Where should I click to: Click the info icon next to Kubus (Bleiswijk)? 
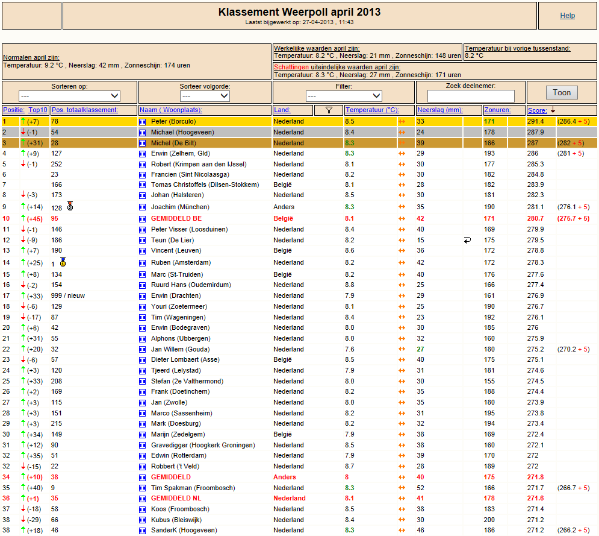pos(143,520)
